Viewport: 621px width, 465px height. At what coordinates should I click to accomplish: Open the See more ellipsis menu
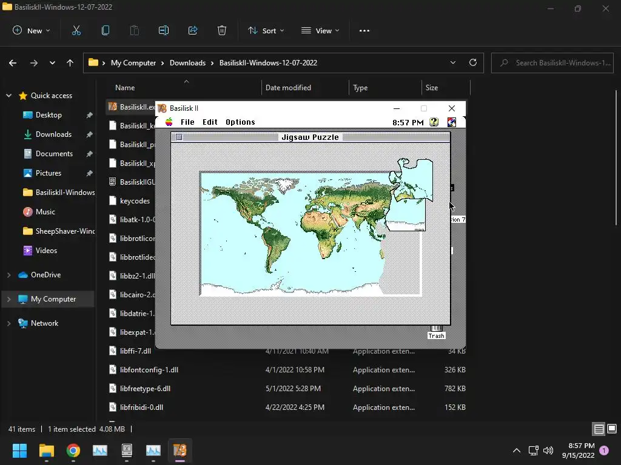point(364,30)
